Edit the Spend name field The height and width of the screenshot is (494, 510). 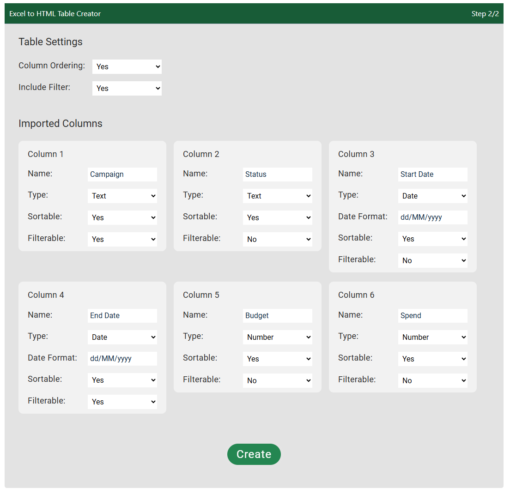[x=432, y=316]
